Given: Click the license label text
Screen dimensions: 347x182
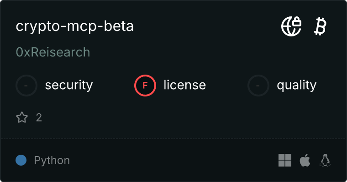Looking at the screenshot, I should point(184,85).
